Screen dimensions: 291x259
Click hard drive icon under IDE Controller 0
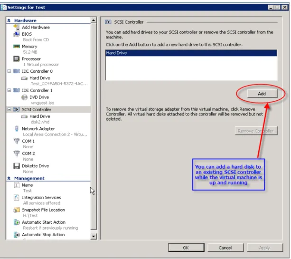point(24,78)
